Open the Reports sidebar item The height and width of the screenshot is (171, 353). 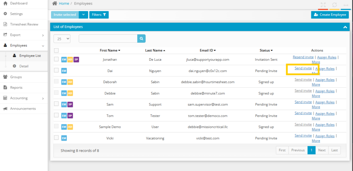[16, 88]
